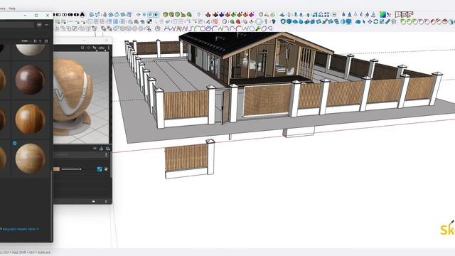Click the circular pie-segment icon before curve tools
This screenshot has width=455, height=256.
point(158,28)
